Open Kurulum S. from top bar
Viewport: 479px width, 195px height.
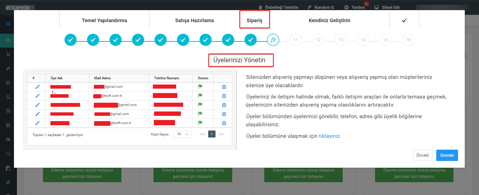pyautogui.click(x=324, y=7)
